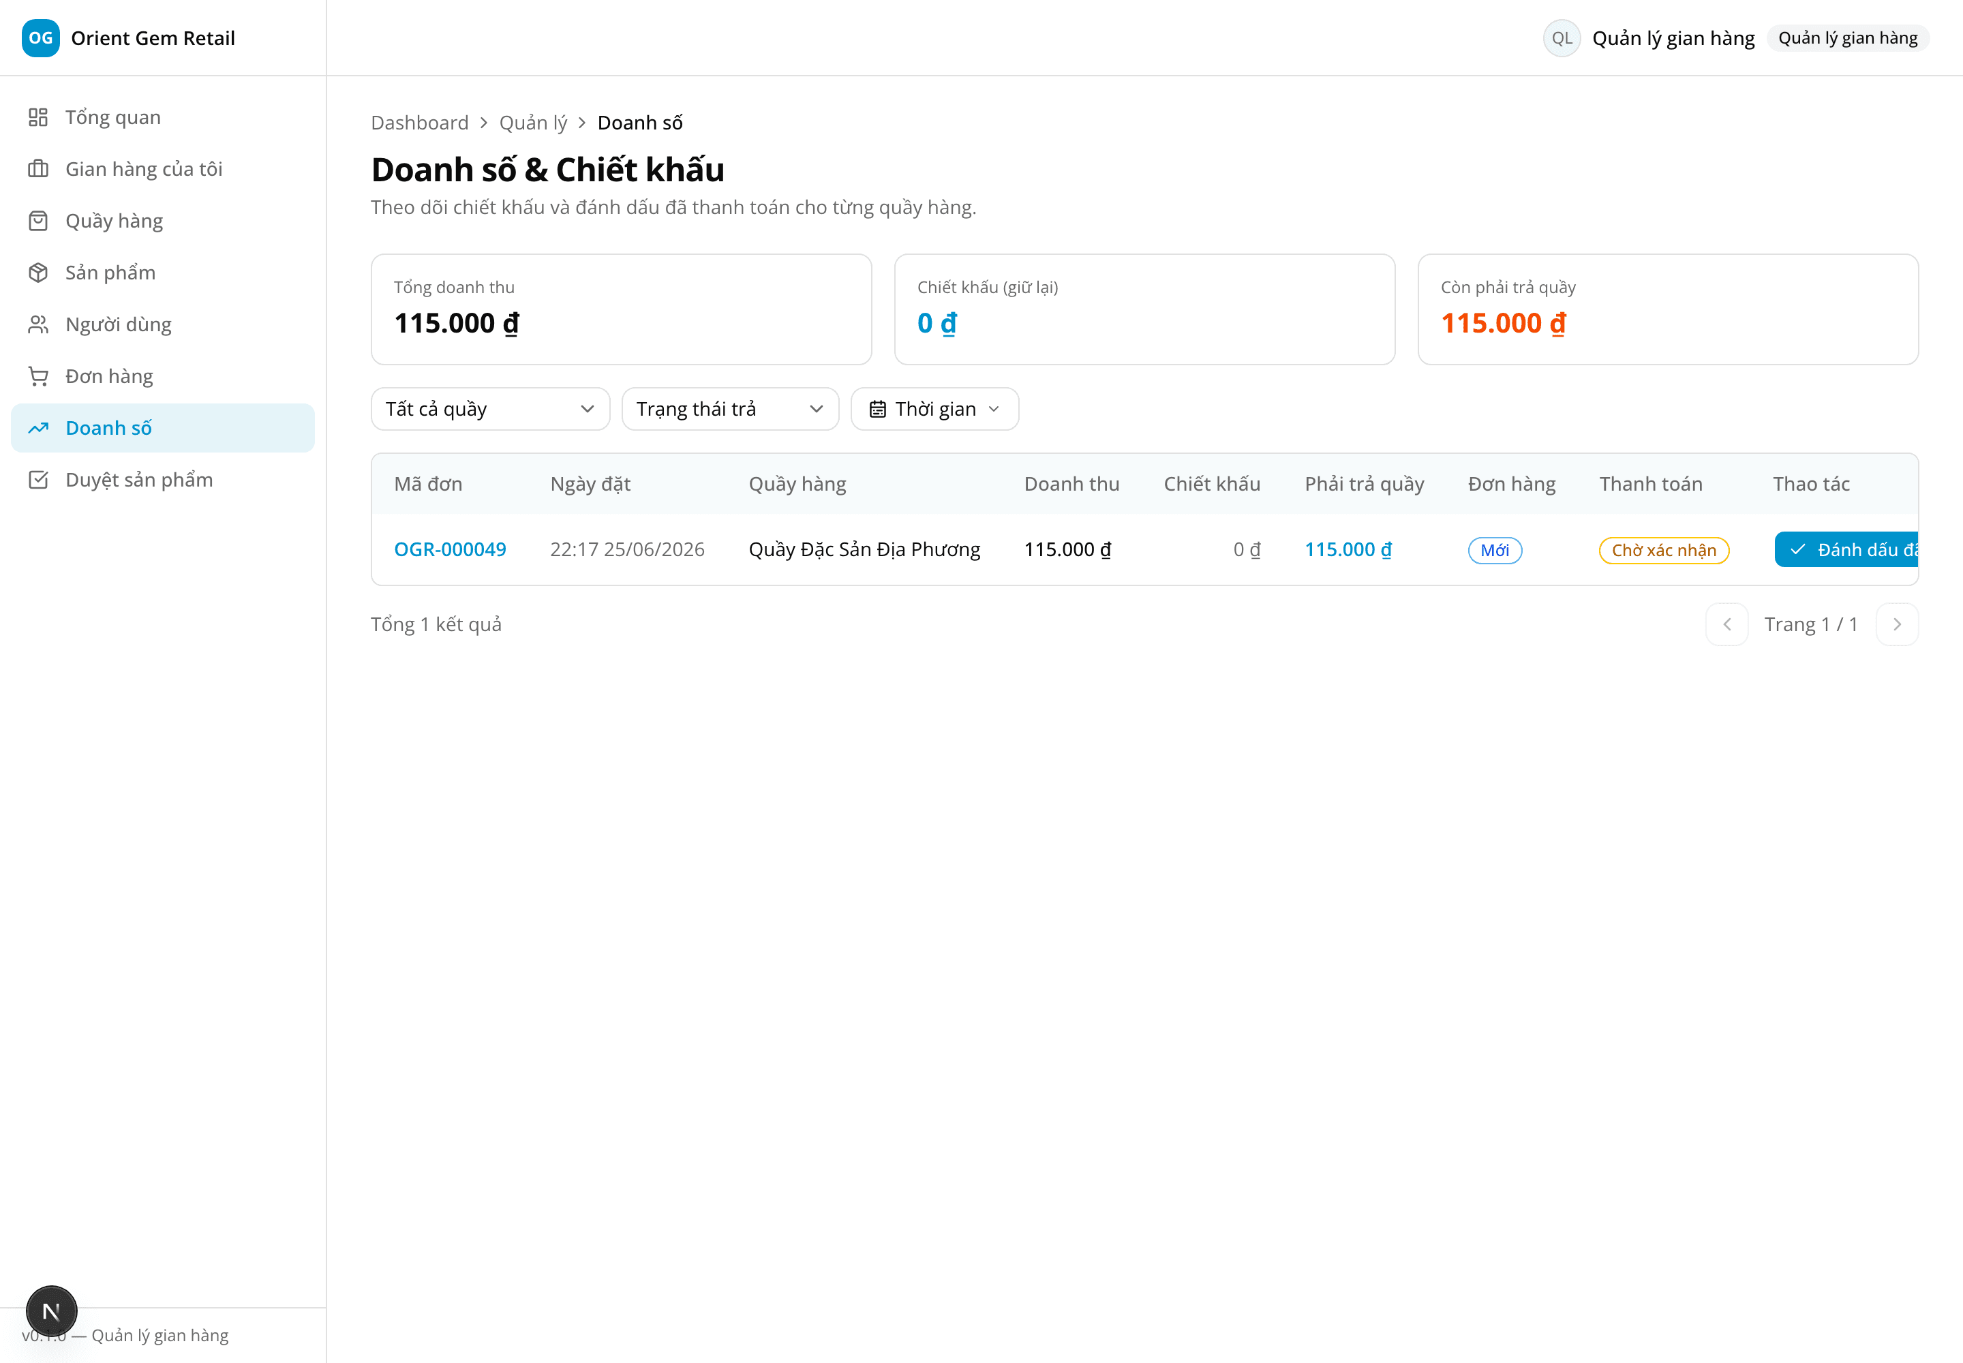Click the Chiết khấu (giữ lại) card
This screenshot has width=1963, height=1363.
pyautogui.click(x=1144, y=309)
